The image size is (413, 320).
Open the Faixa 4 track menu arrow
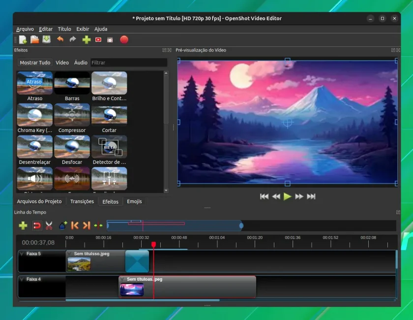point(22,279)
